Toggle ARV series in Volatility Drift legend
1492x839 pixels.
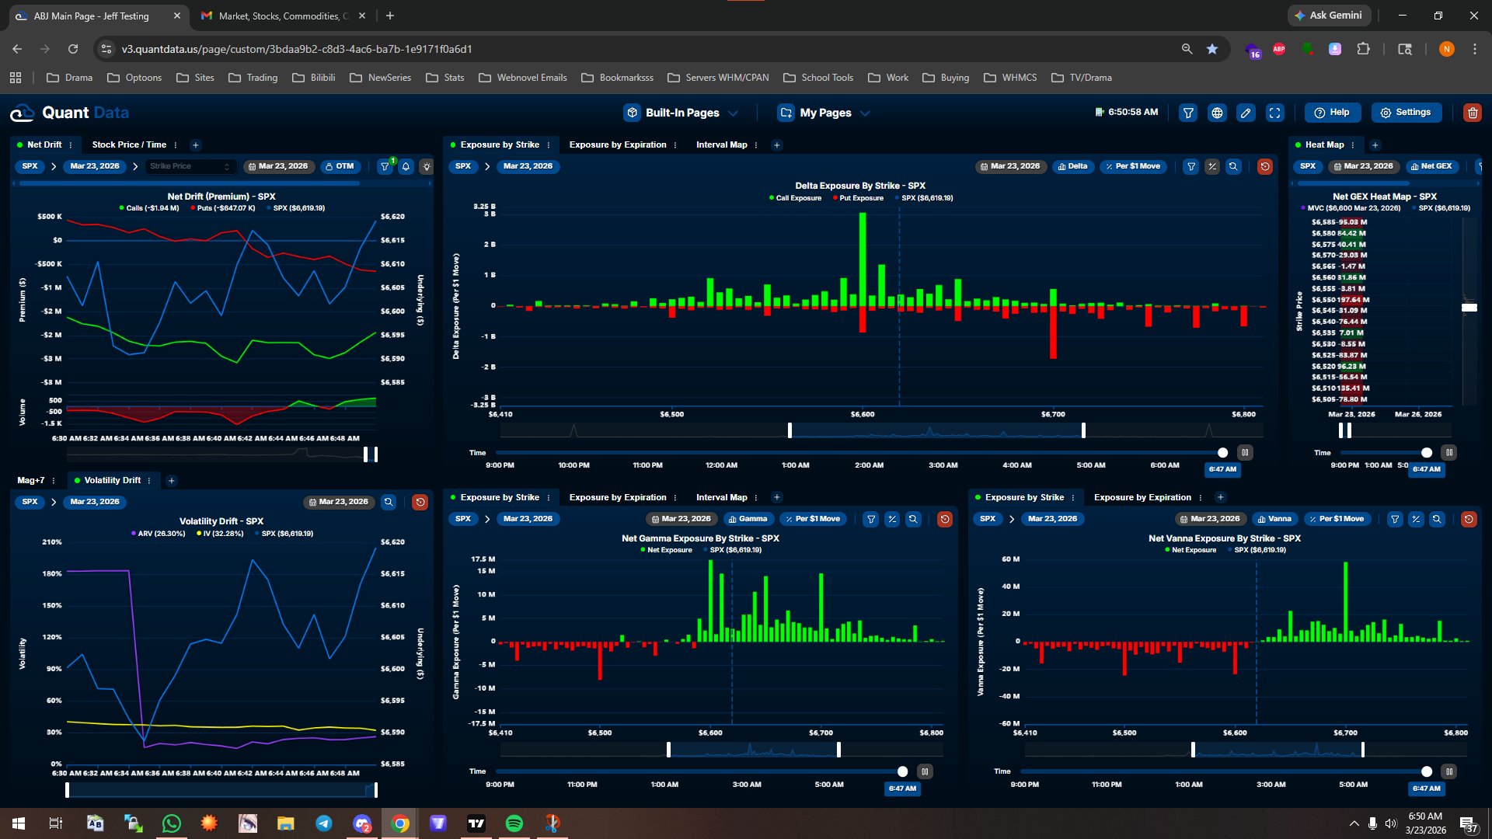pos(159,534)
